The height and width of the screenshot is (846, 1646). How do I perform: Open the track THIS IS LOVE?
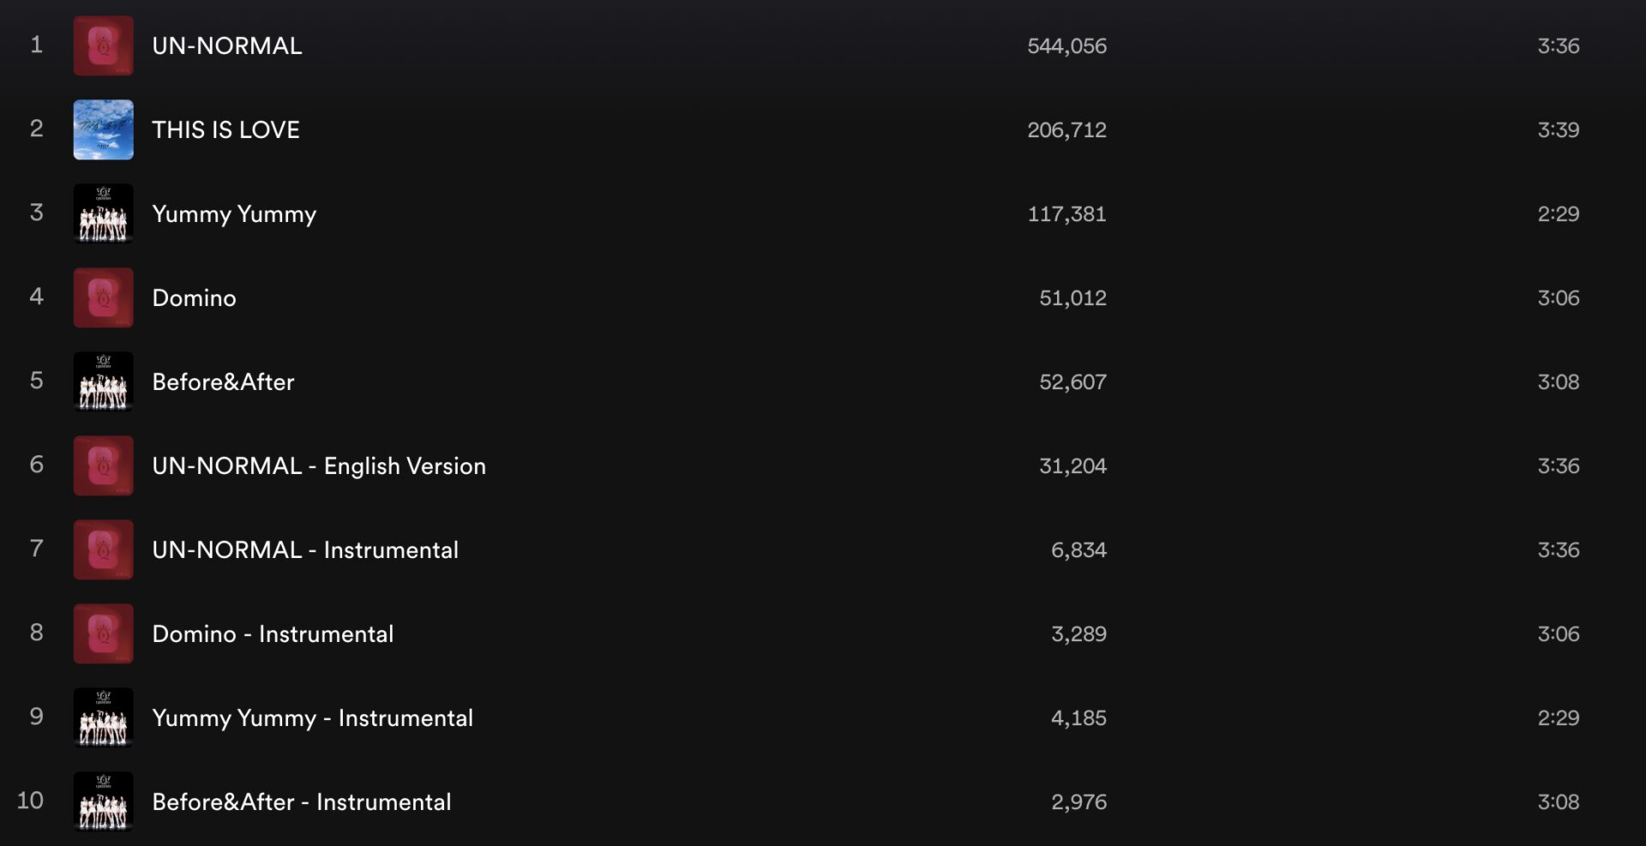(x=225, y=129)
